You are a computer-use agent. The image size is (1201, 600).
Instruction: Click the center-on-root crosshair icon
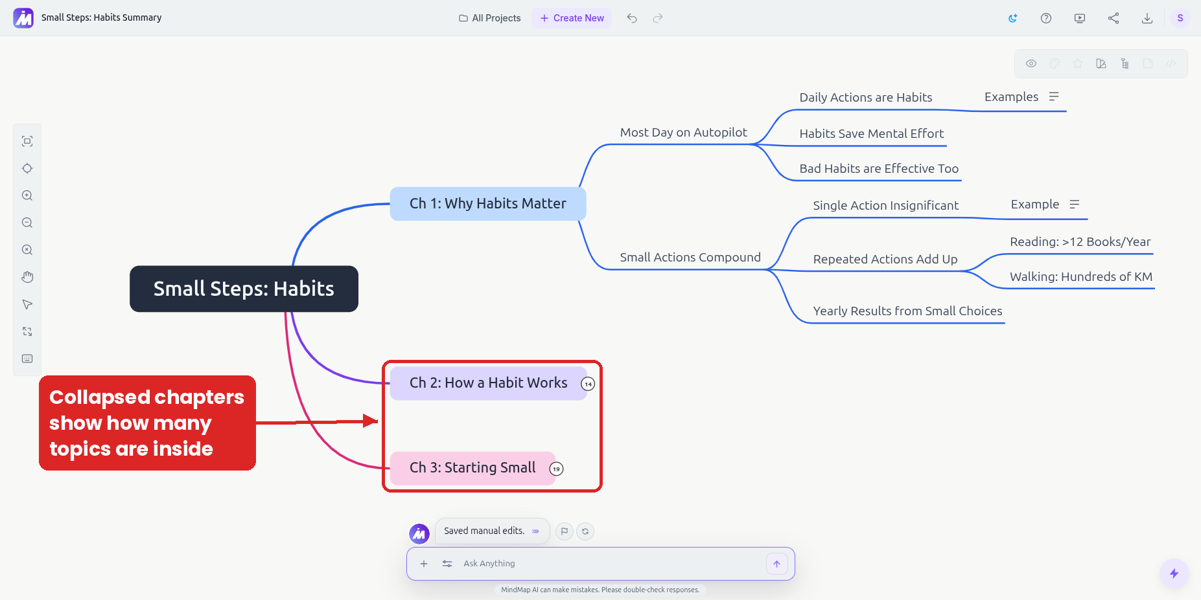pyautogui.click(x=27, y=168)
